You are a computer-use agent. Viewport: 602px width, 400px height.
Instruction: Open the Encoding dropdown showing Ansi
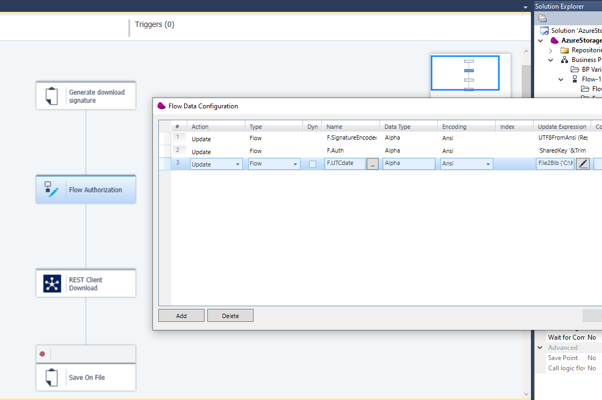(489, 163)
